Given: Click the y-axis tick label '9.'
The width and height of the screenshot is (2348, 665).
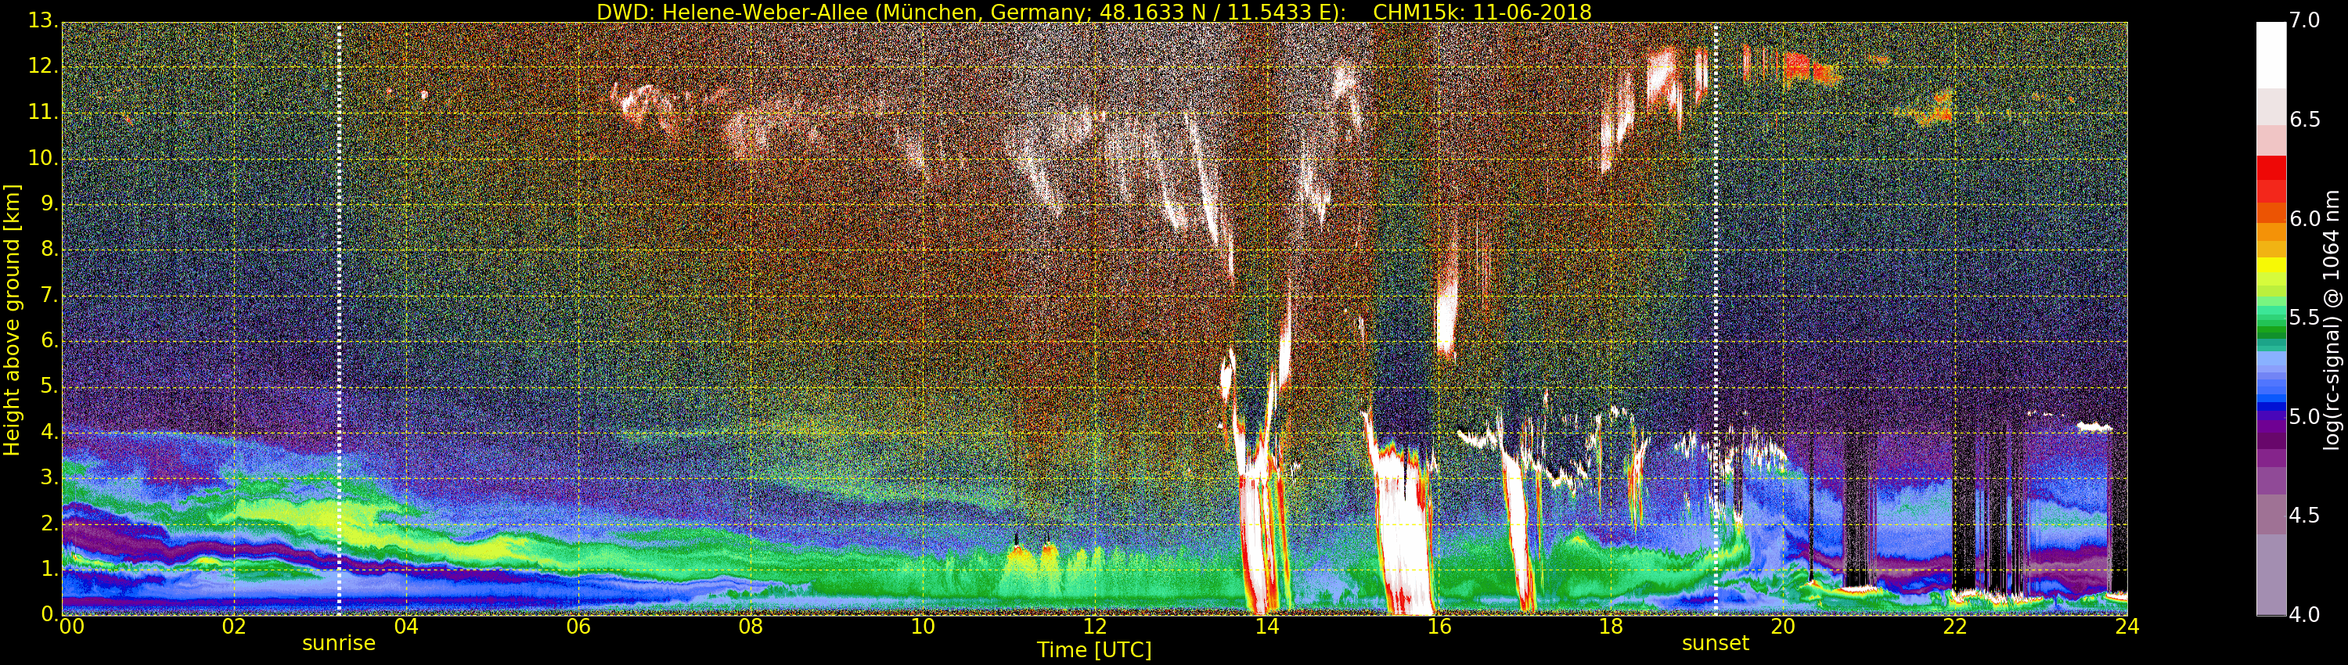Looking at the screenshot, I should click(x=49, y=204).
